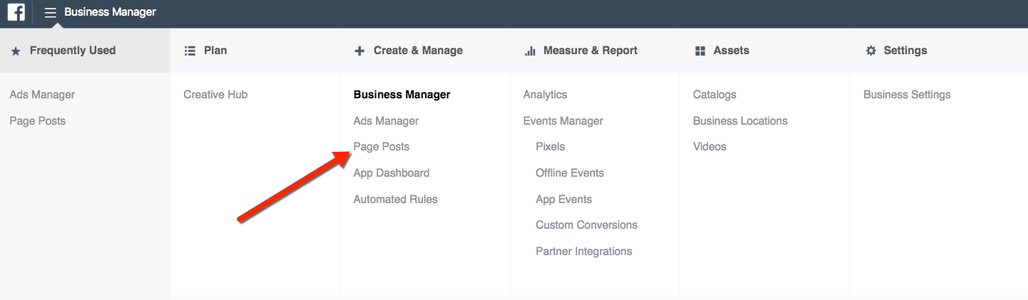Click the Settings gear icon
1028x300 pixels.
click(x=870, y=51)
